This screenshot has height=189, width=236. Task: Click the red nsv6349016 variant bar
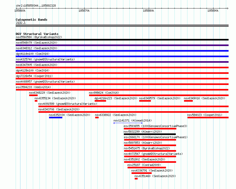click(x=188, y=101)
